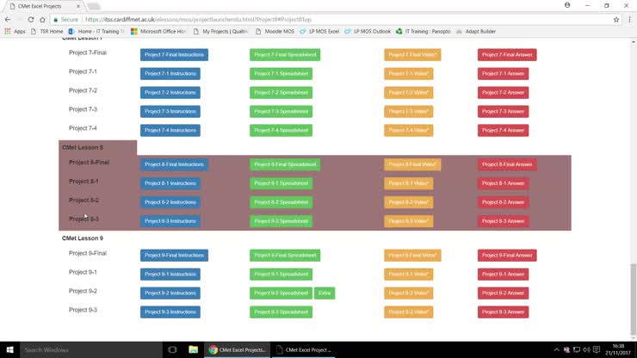Open Project 9-1 Instructions

coord(170,275)
